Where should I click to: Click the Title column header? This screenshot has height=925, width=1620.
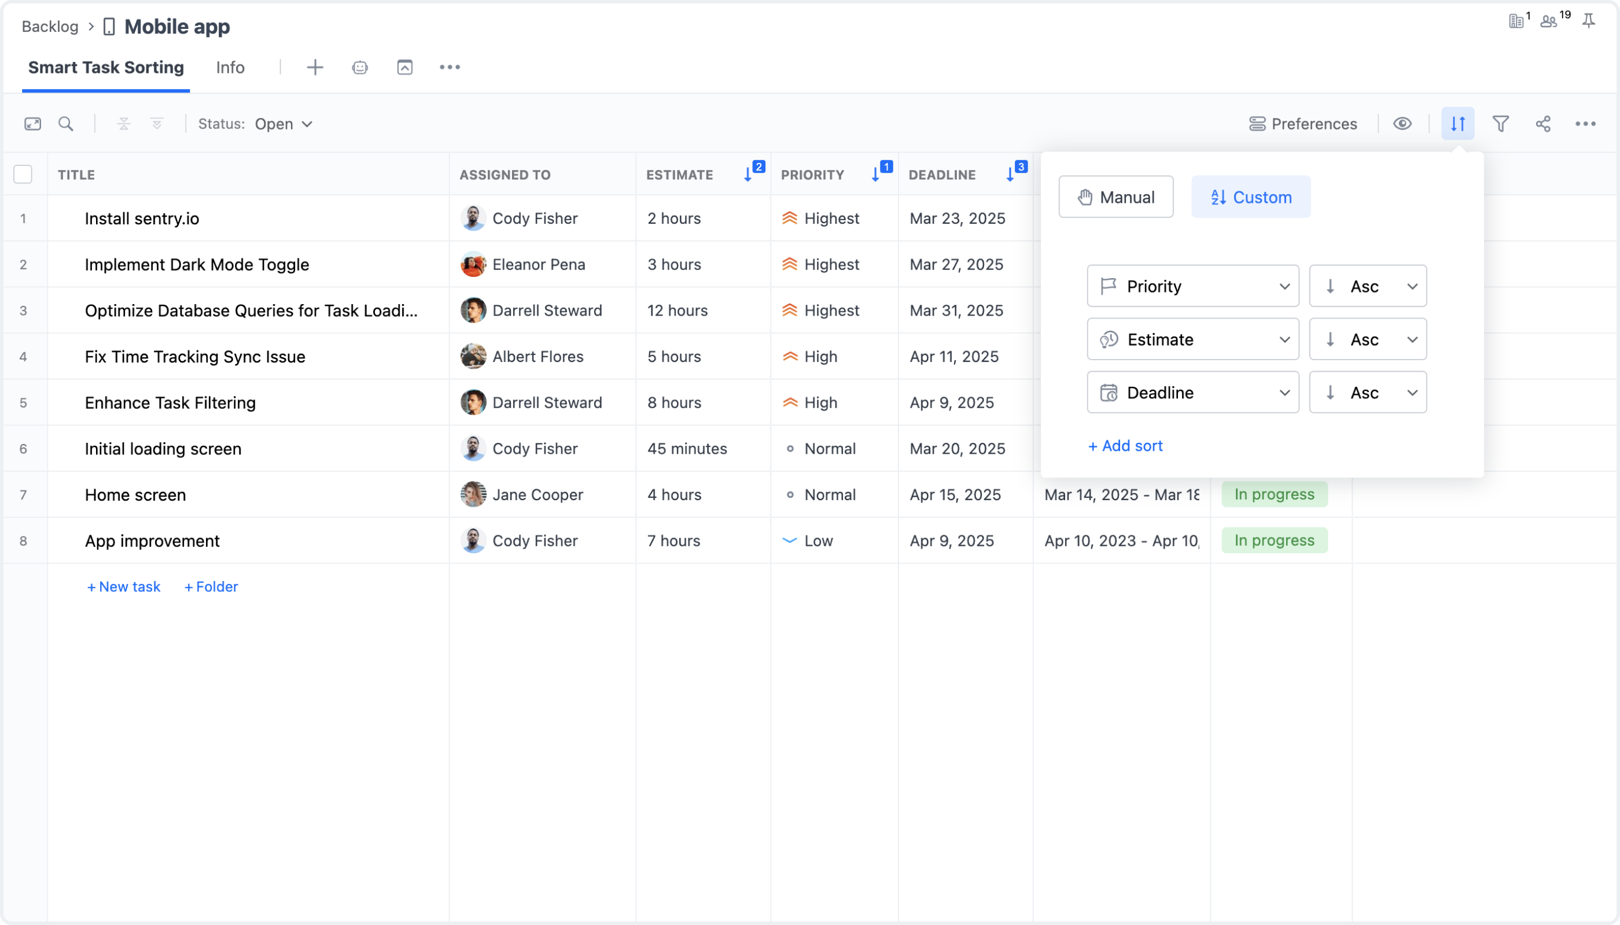point(76,175)
